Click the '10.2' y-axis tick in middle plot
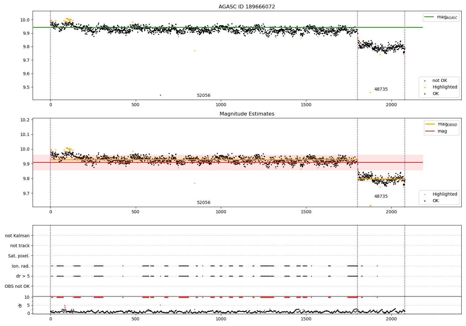Viewport: 466px width, 326px height. [x=25, y=120]
